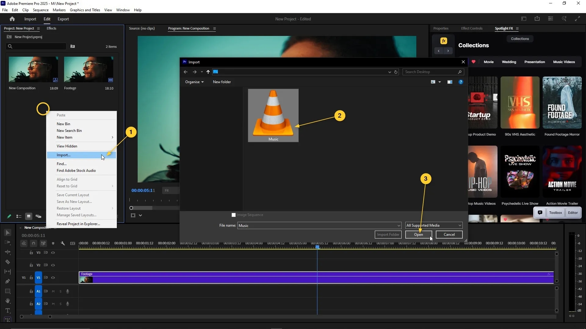Click the new bin from search icon
Screen dimensions: 586x329
(x=73, y=46)
